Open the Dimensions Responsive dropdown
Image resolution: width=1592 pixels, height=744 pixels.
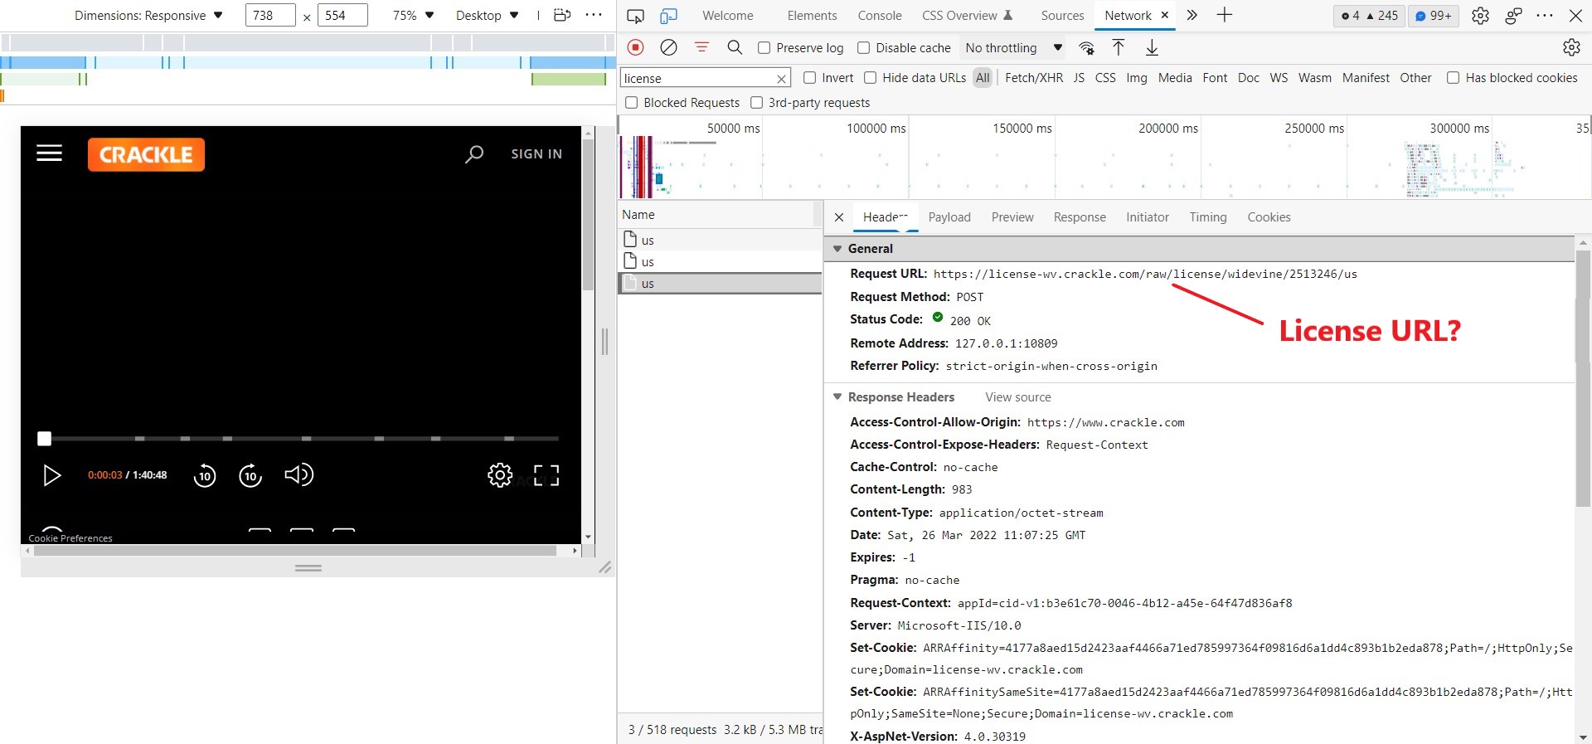pyautogui.click(x=148, y=16)
